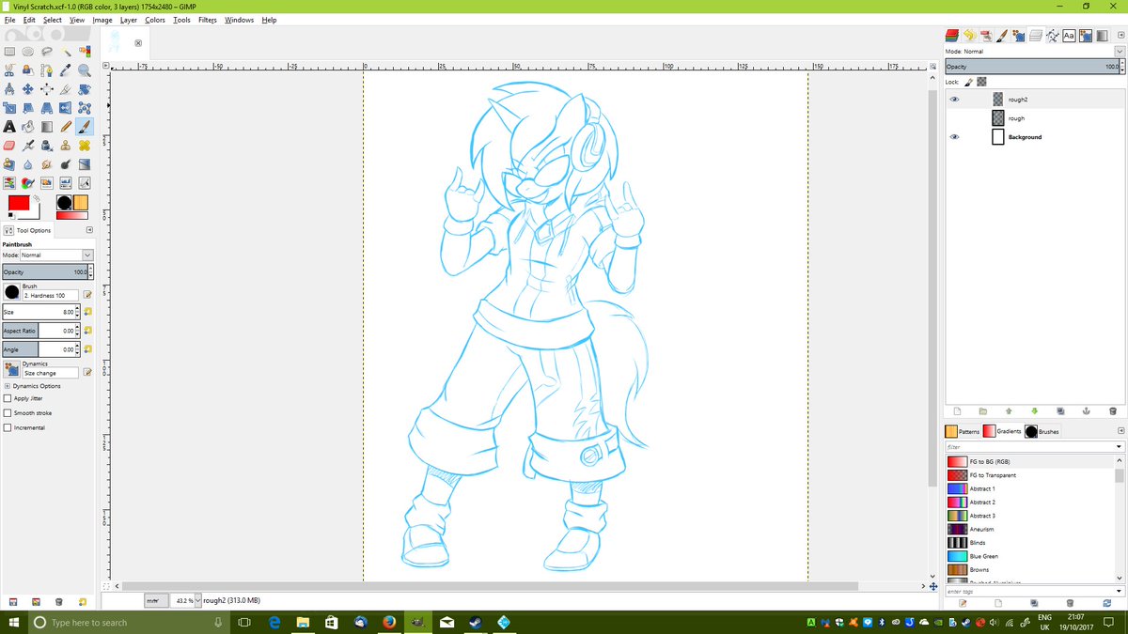Adjust the layer Opacity slider
1128x634 pixels.
[1032, 67]
